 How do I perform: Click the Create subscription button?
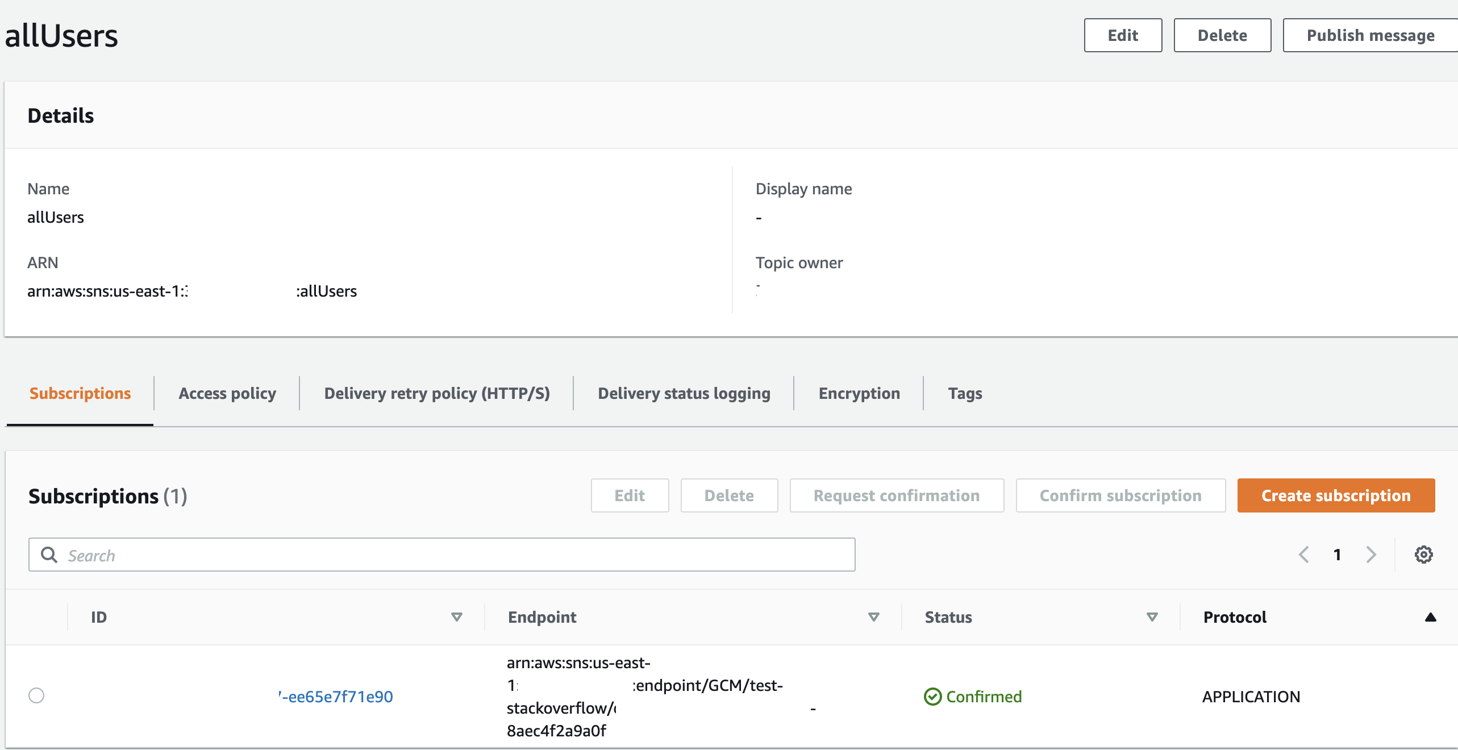click(1336, 495)
